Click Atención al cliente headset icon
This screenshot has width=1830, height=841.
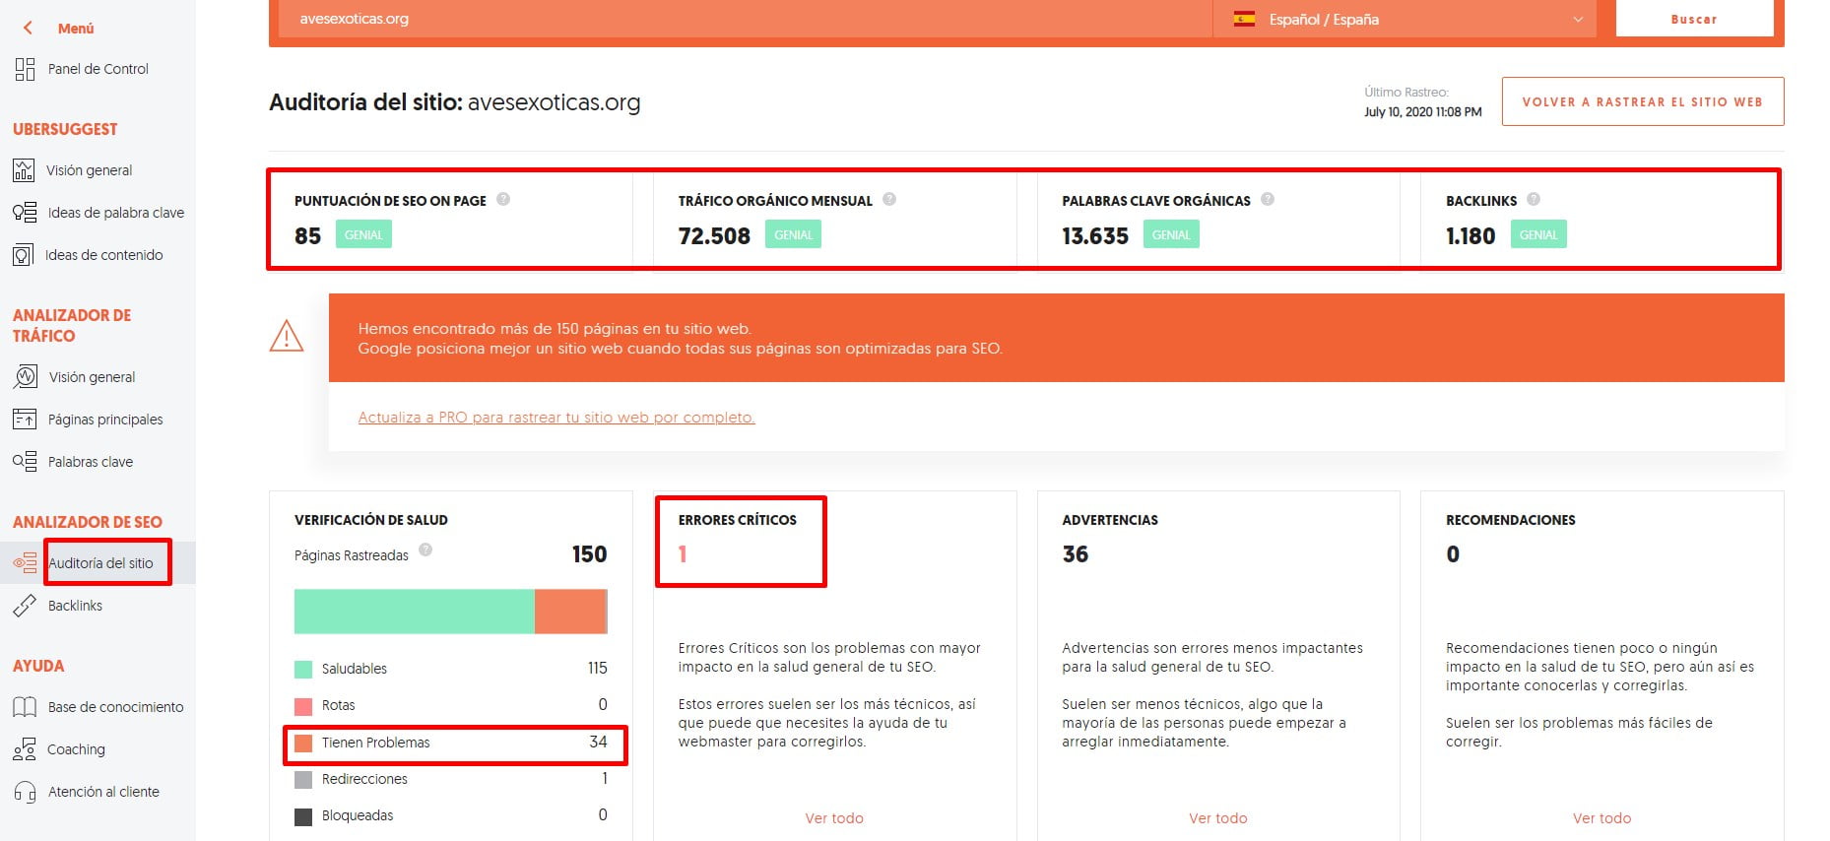tap(25, 792)
